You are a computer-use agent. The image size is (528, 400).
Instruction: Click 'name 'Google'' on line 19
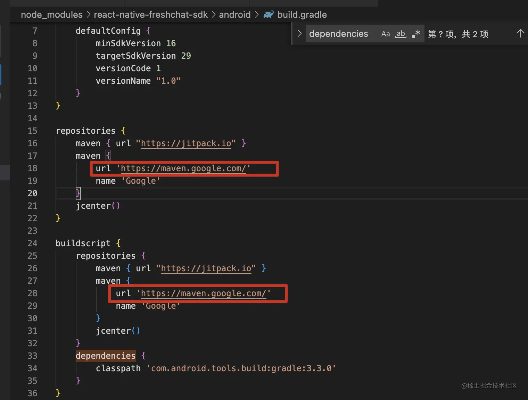128,181
